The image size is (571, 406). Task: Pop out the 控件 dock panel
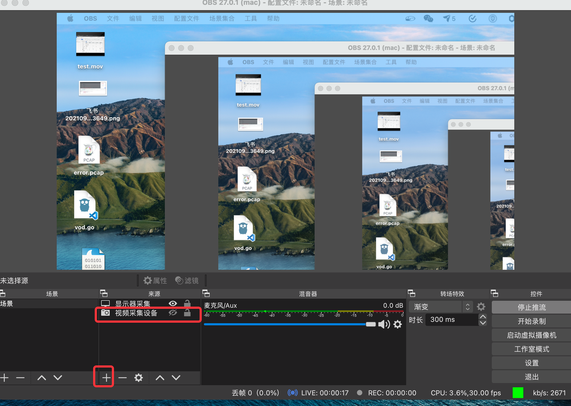pos(494,294)
